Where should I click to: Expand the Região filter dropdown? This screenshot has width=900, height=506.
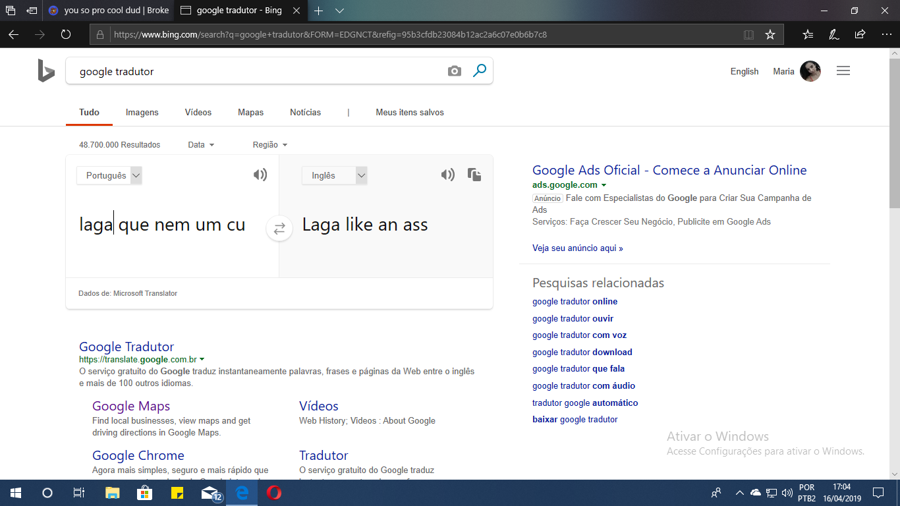click(270, 145)
